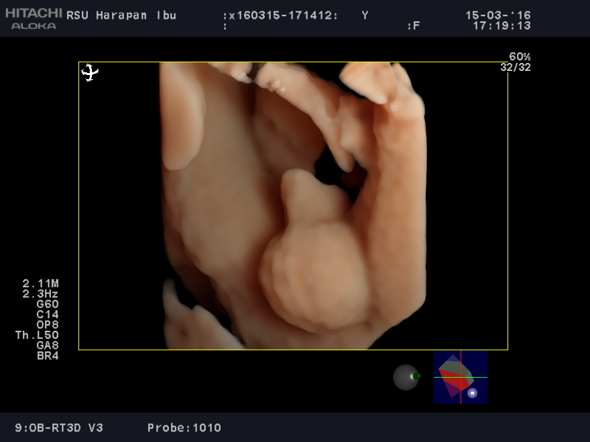Click the G60 gain setting
This screenshot has width=590, height=442.
[x=48, y=304]
